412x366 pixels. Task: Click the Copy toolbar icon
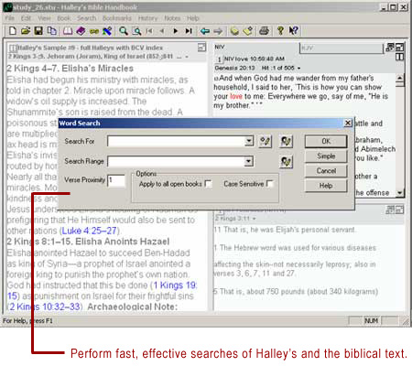[x=52, y=31]
